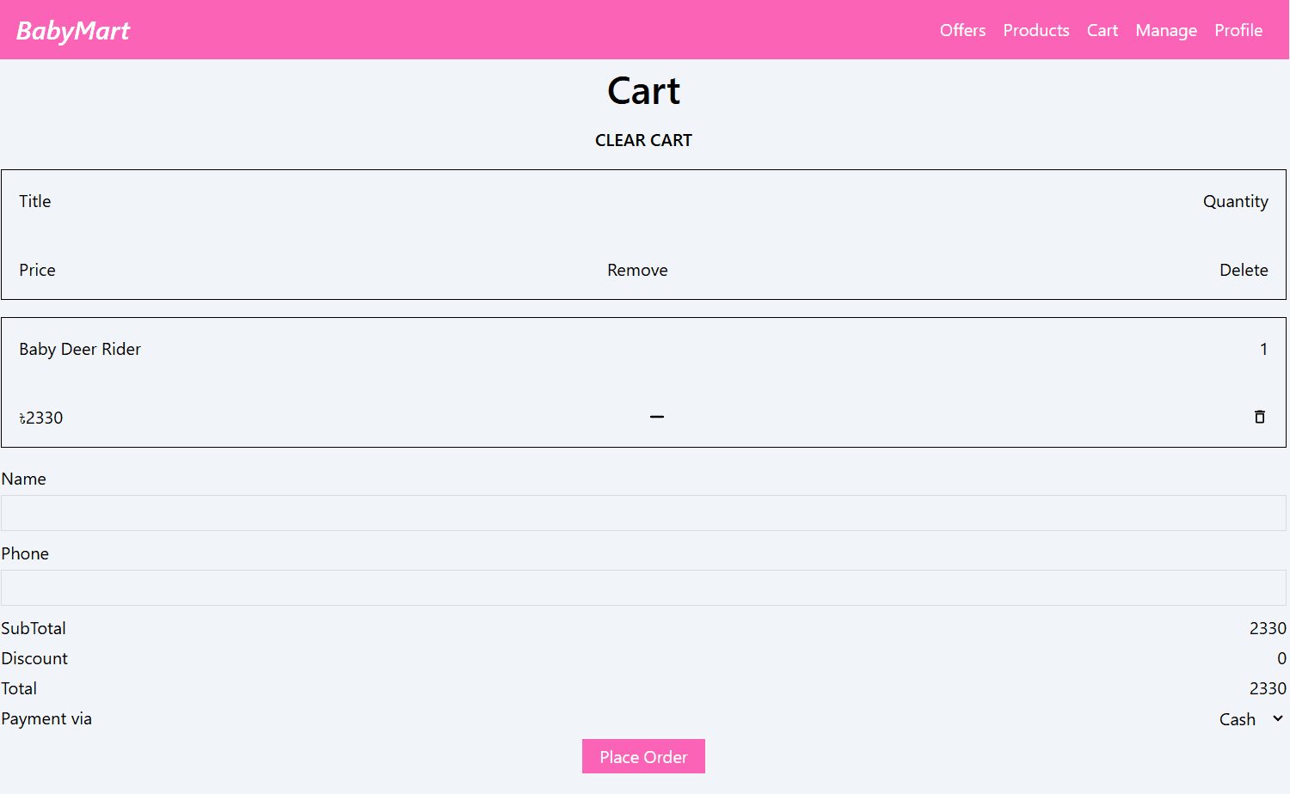
Task: Go to the Products page
Action: 1035,30
